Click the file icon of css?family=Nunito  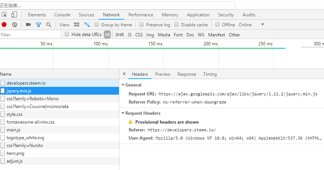point(3,146)
